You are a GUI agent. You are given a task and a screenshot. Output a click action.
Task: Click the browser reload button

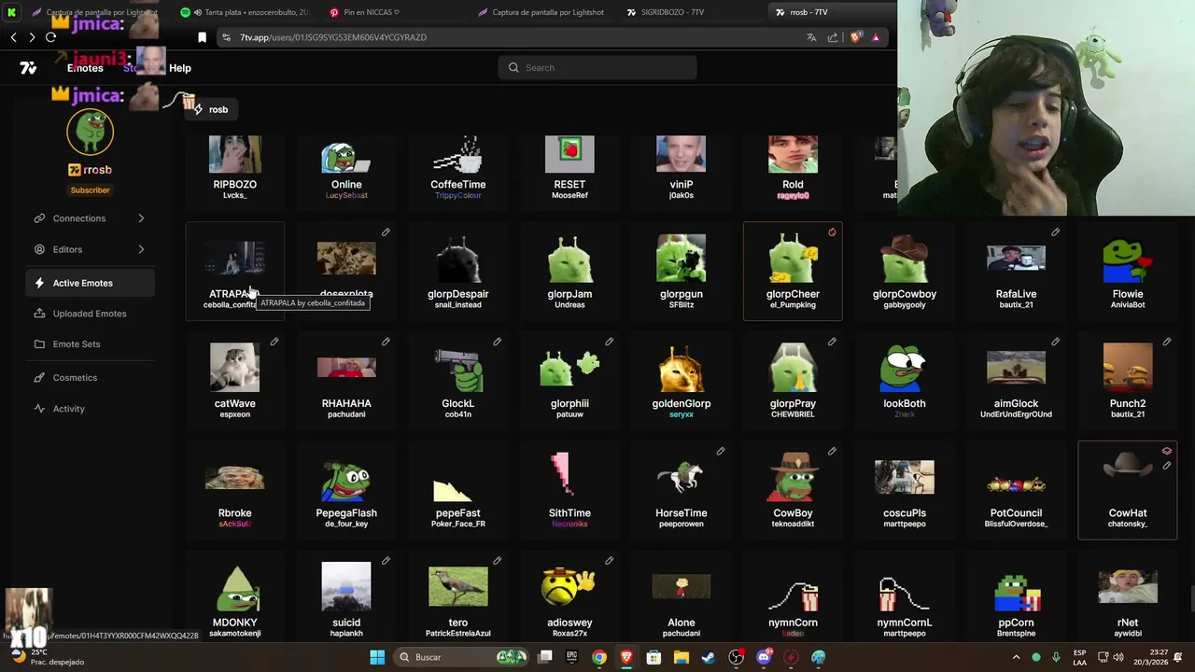[x=50, y=37]
